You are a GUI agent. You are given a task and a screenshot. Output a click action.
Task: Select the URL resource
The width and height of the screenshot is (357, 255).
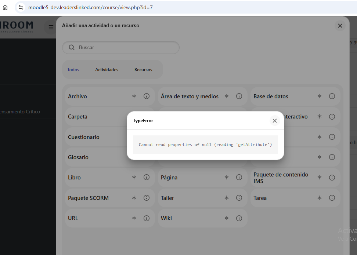coord(73,218)
